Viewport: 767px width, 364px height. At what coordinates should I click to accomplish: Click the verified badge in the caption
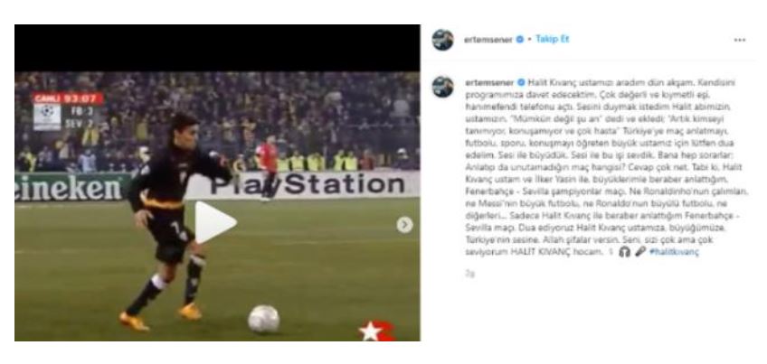[x=521, y=83]
